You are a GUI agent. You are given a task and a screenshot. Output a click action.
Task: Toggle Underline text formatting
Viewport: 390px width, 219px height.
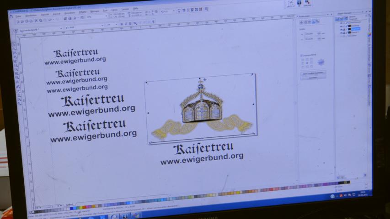[130, 24]
